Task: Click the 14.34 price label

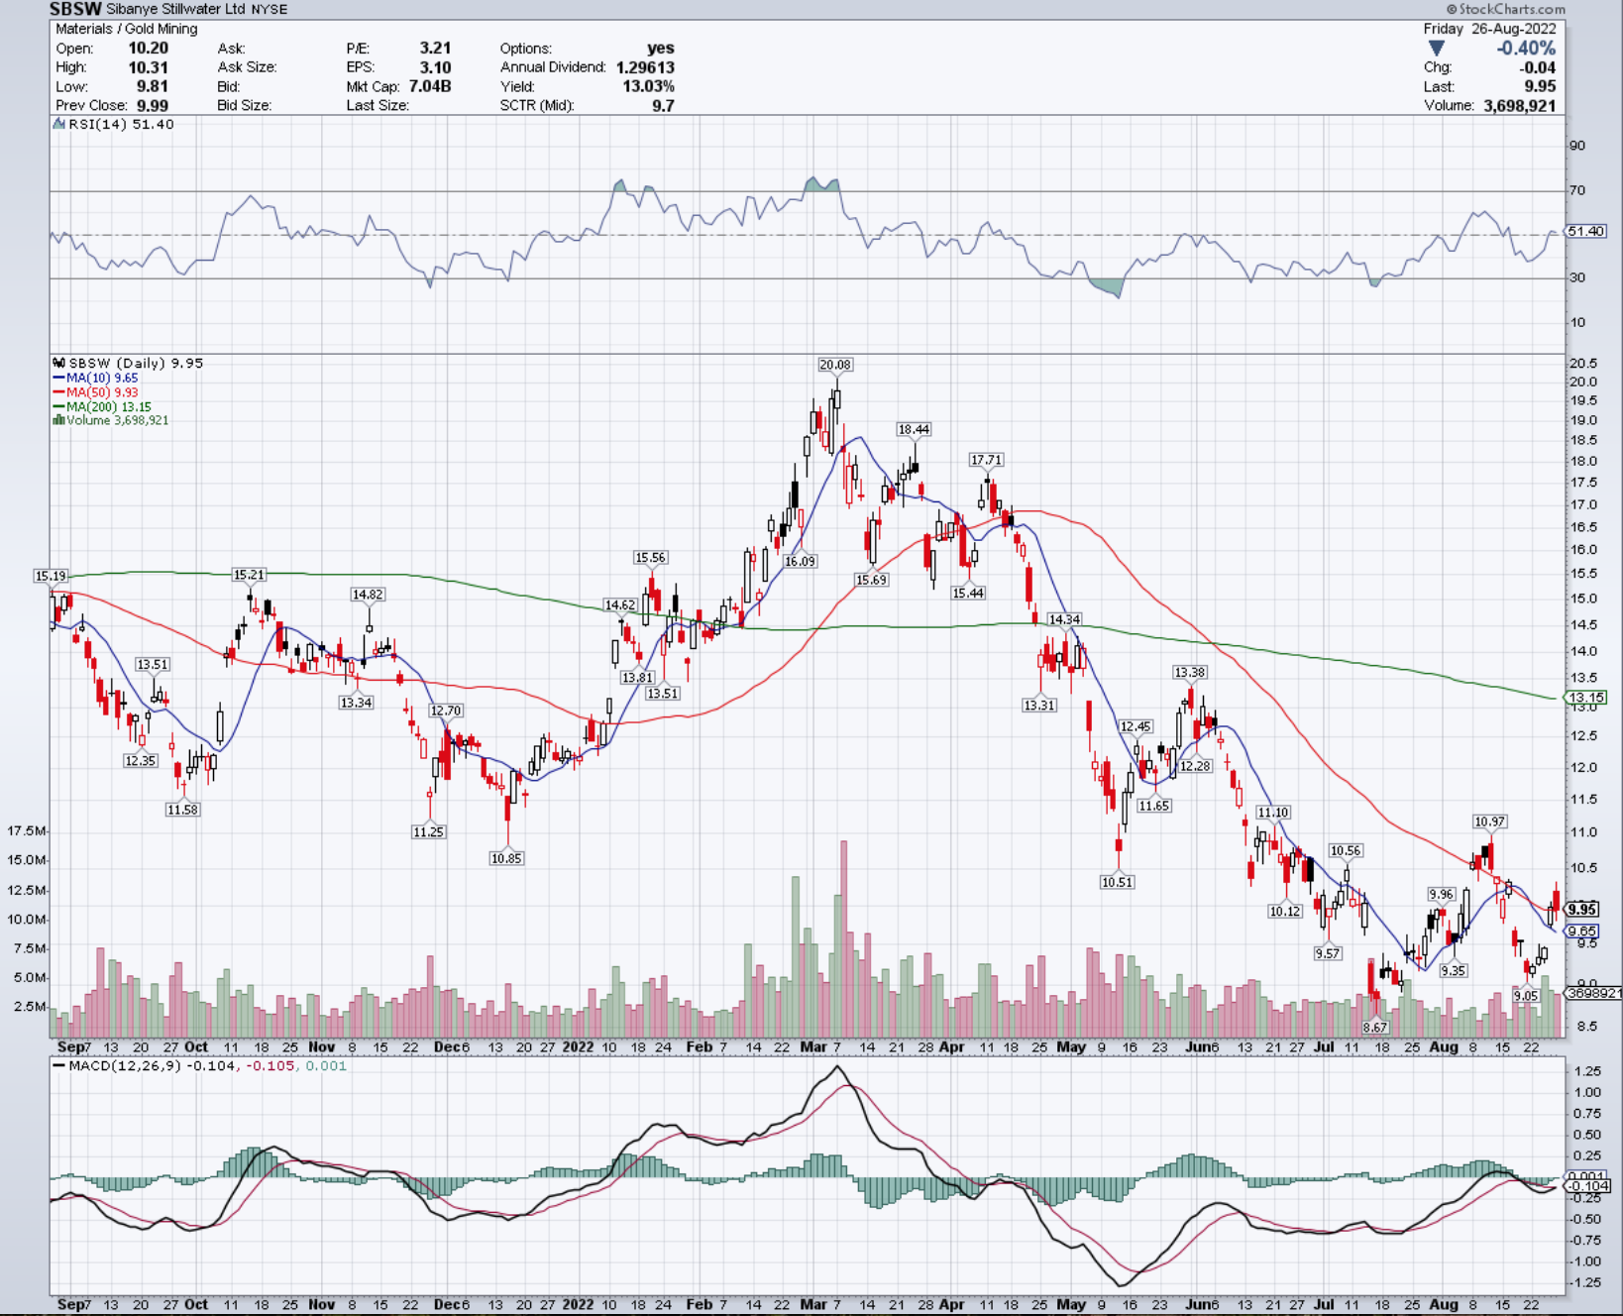Action: (x=1064, y=619)
